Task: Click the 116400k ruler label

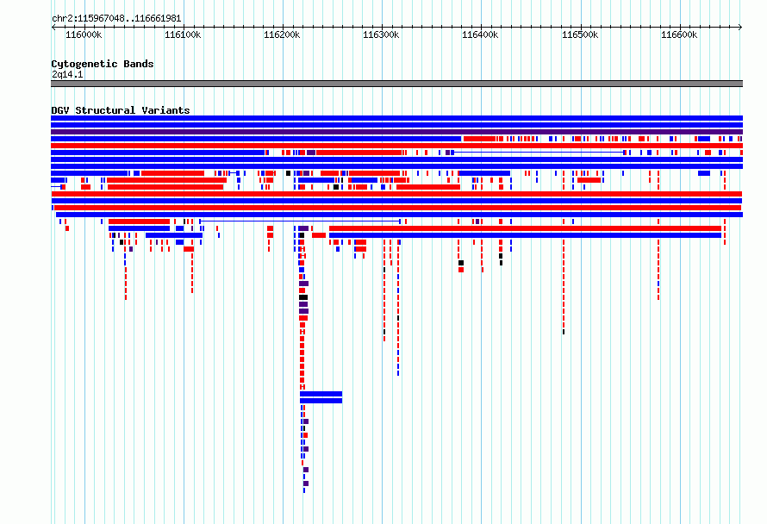Action: (x=480, y=34)
